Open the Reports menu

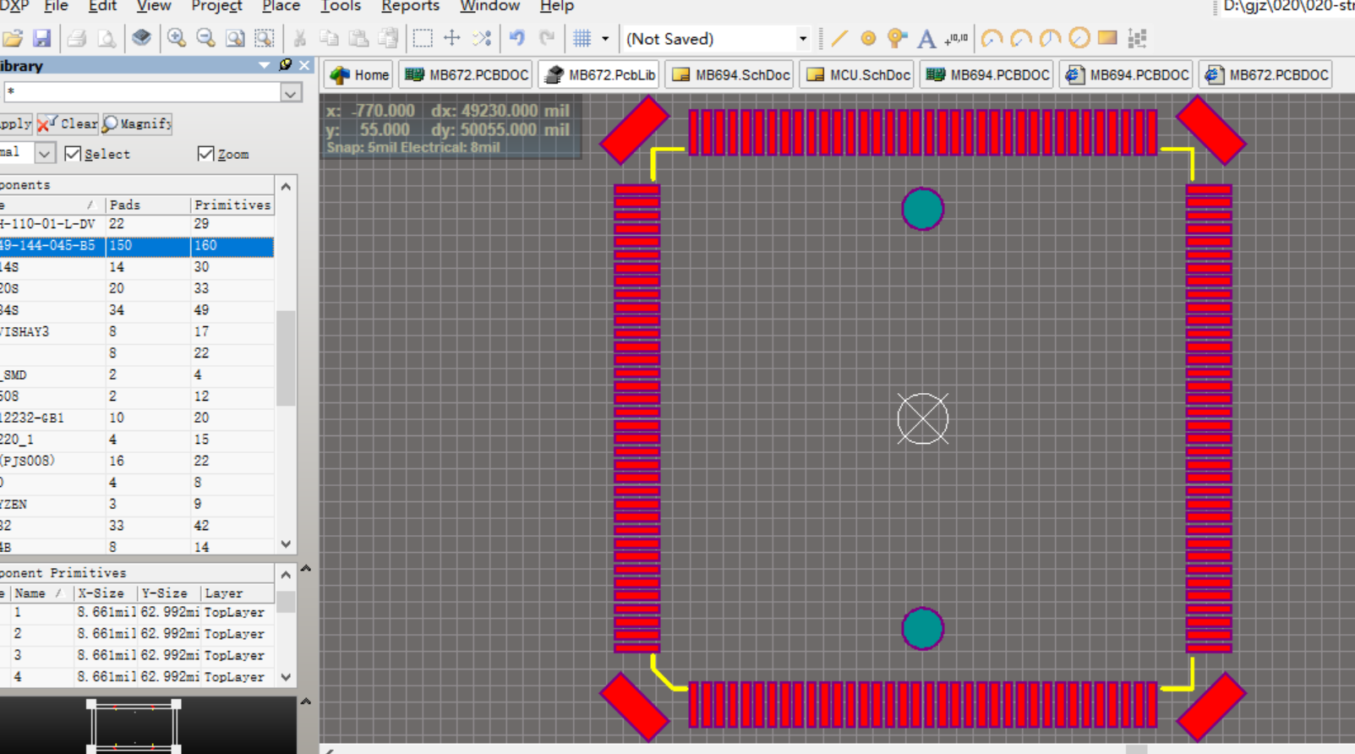[410, 6]
